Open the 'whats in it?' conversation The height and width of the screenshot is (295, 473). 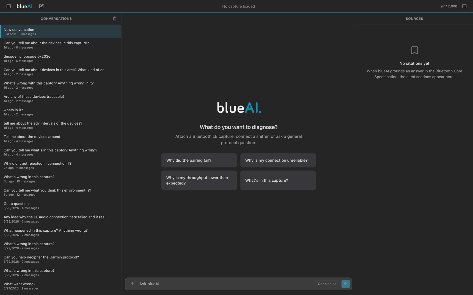pos(61,112)
